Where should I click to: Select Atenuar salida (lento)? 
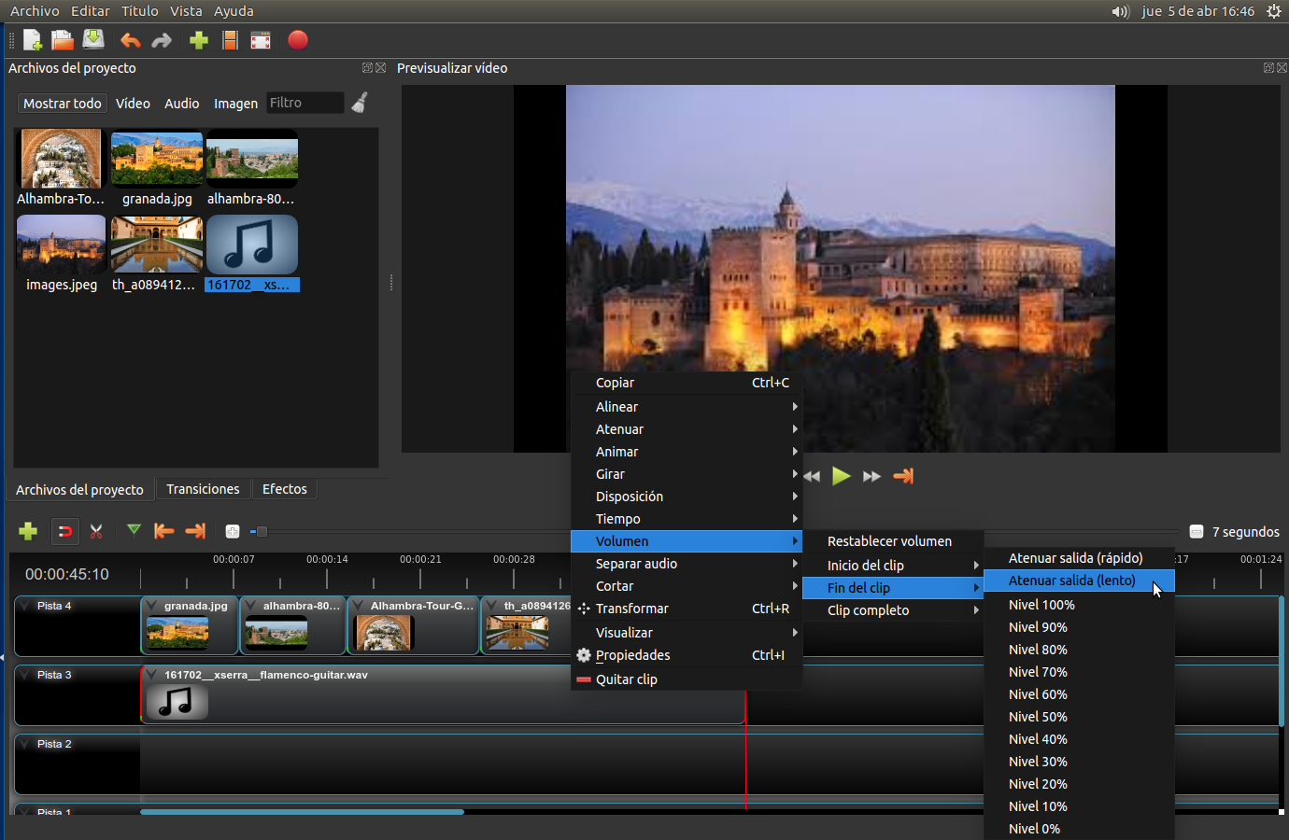point(1079,581)
